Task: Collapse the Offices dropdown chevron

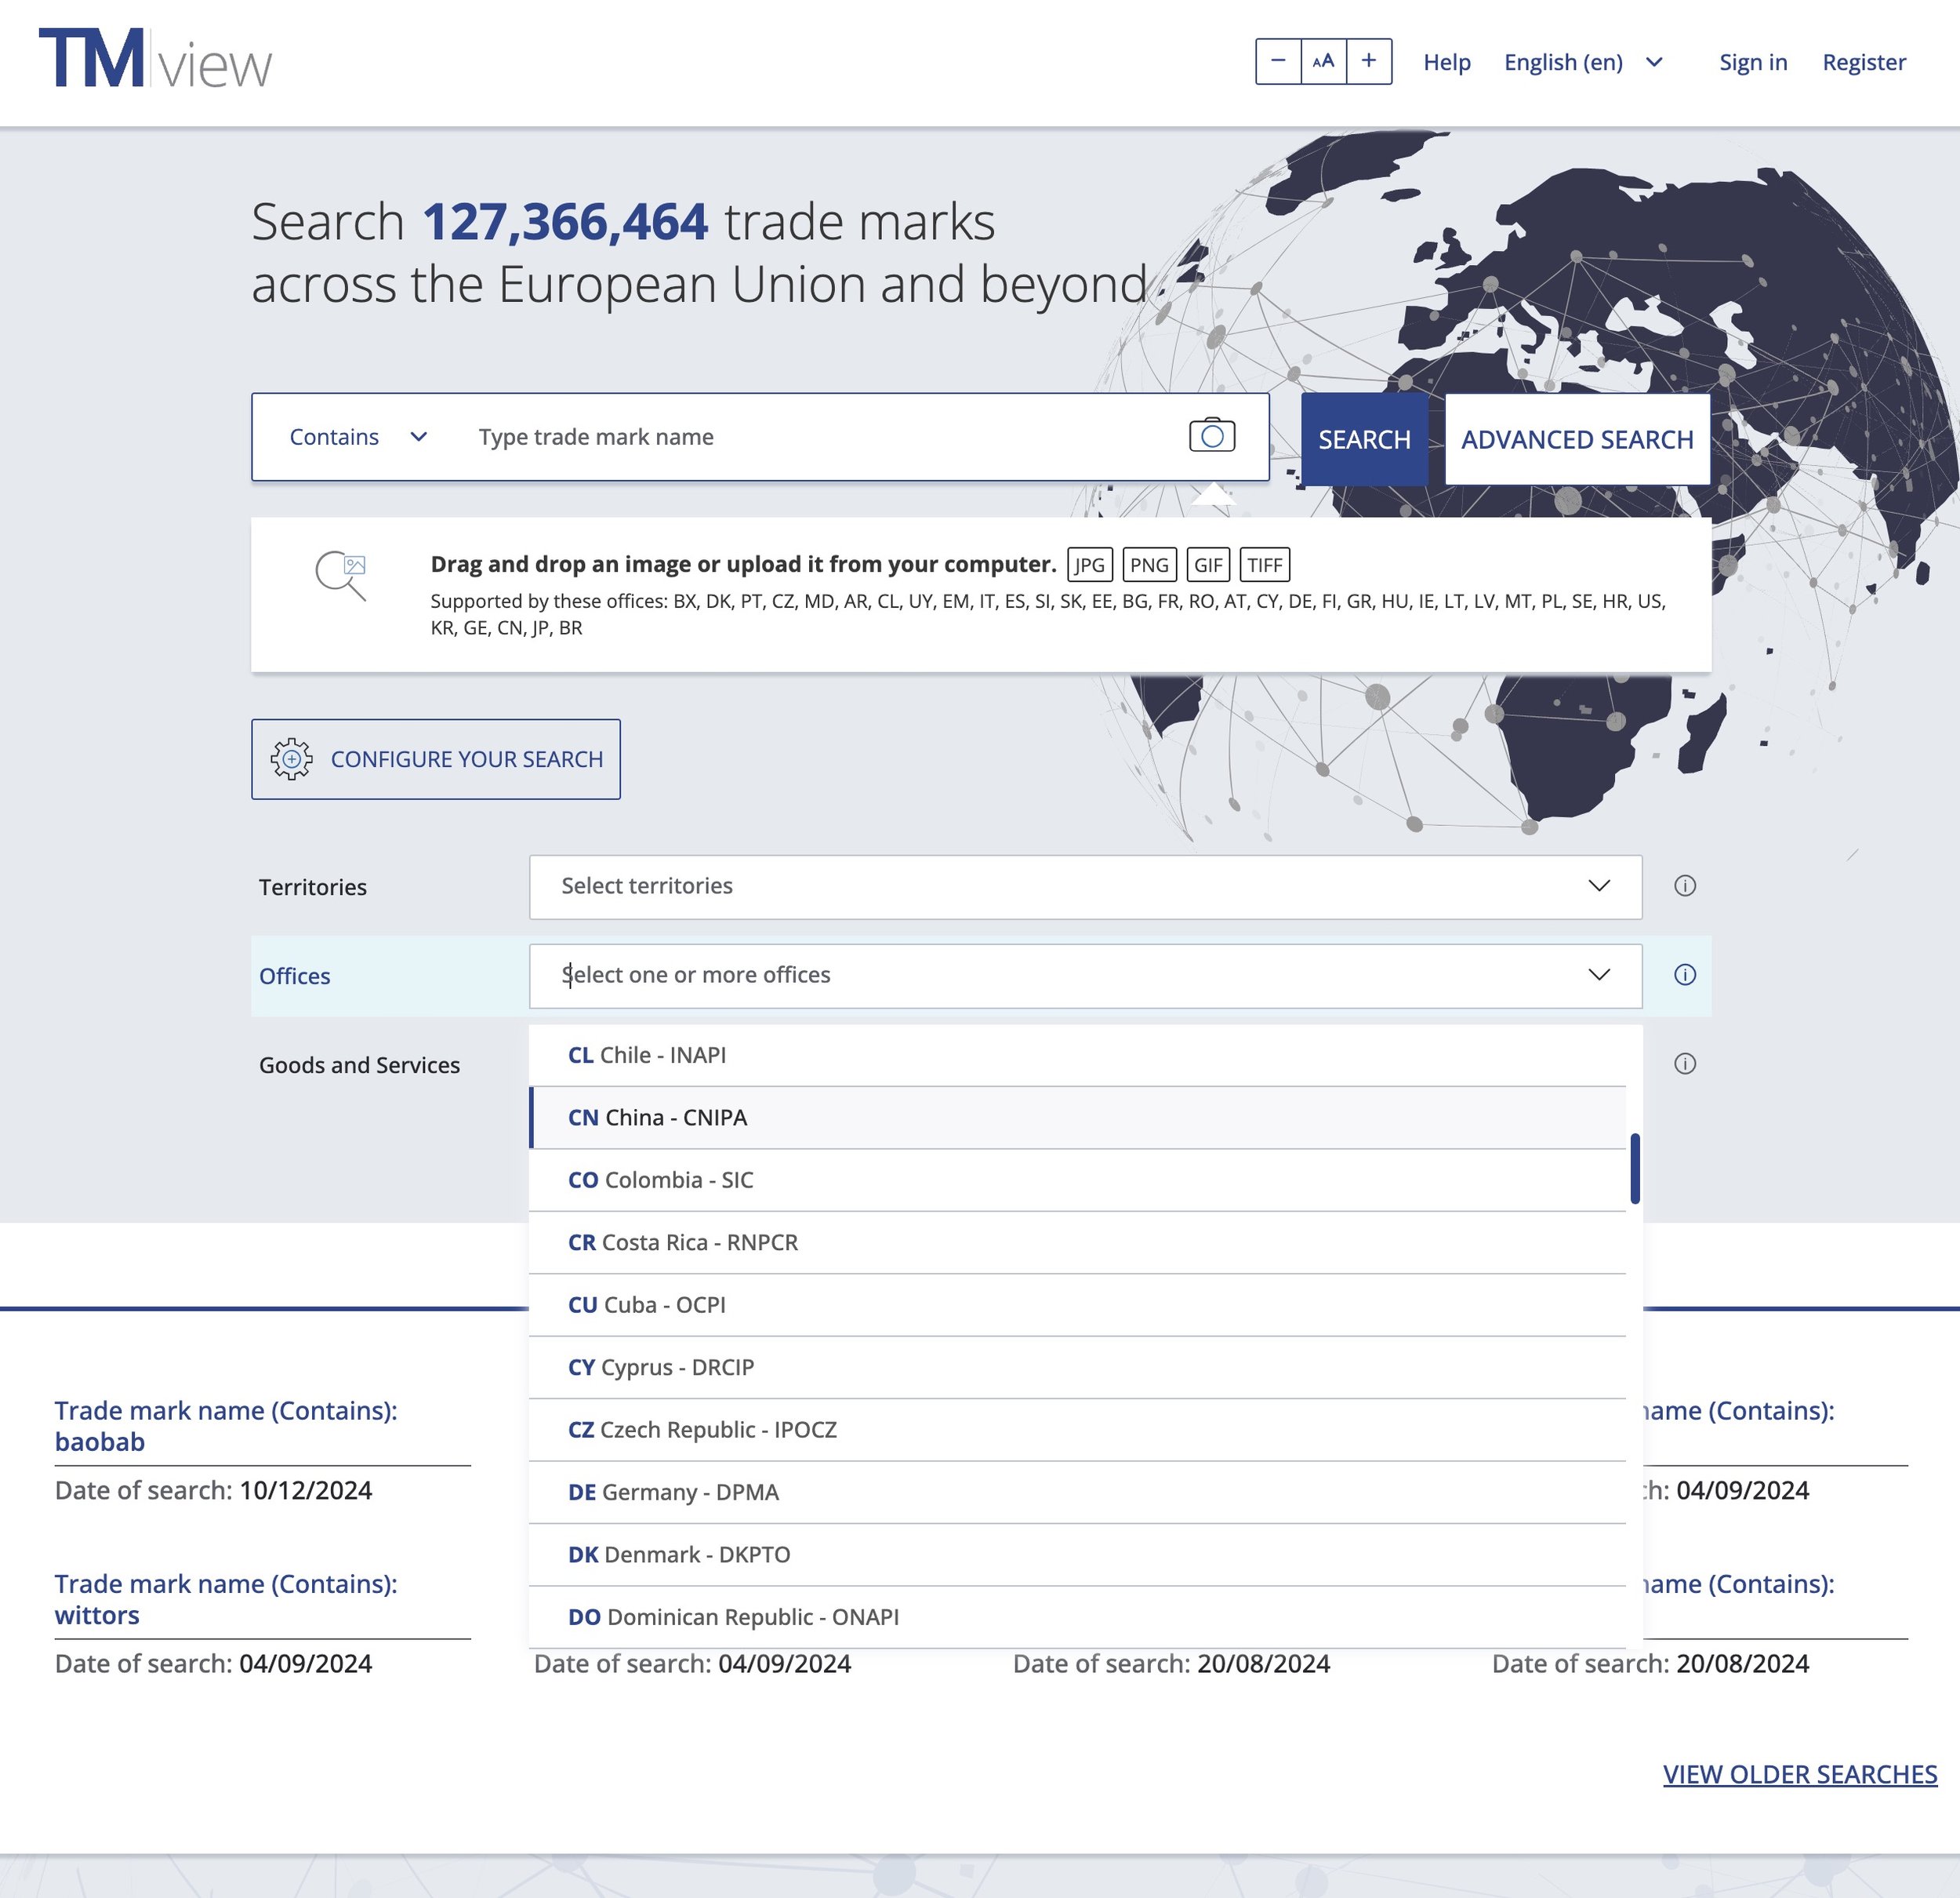Action: [x=1599, y=975]
